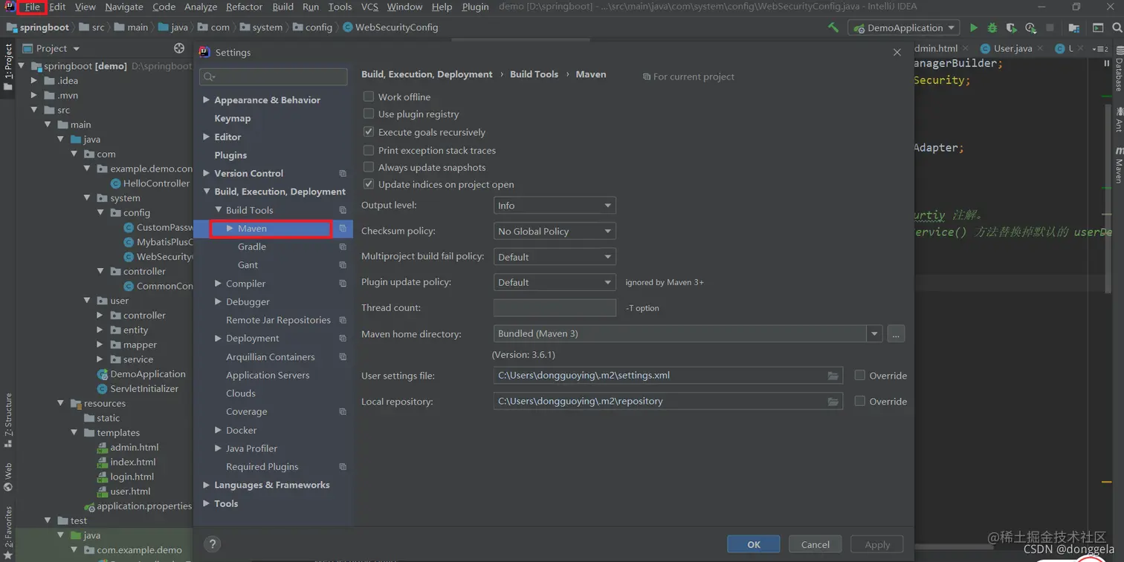Click the project-level icon beside Version Control
This screenshot has width=1124, height=562.
pos(343,174)
